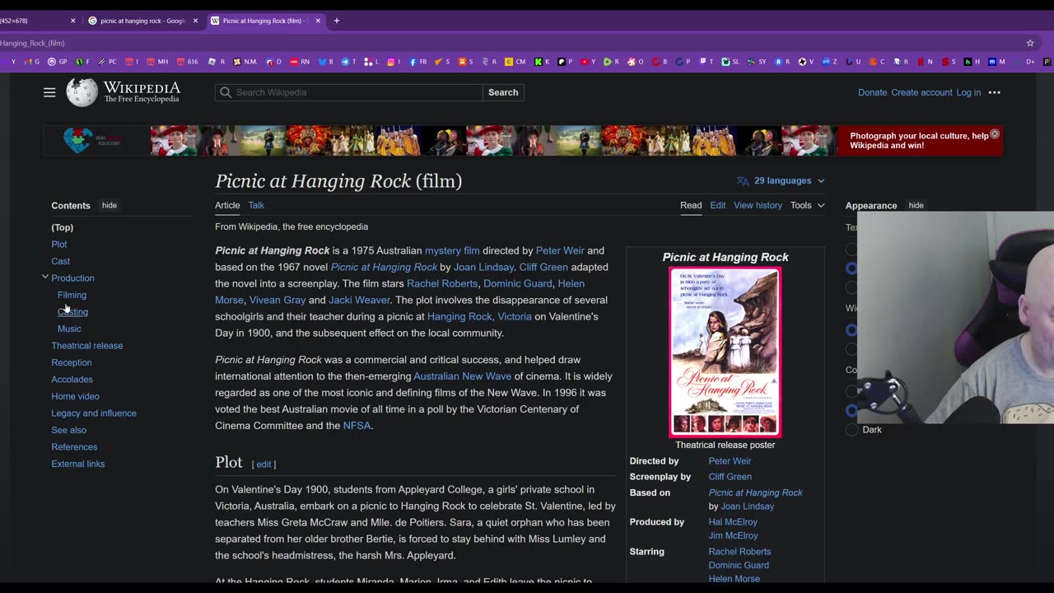Select the Dark color radio button
The image size is (1054, 593).
coord(851,430)
